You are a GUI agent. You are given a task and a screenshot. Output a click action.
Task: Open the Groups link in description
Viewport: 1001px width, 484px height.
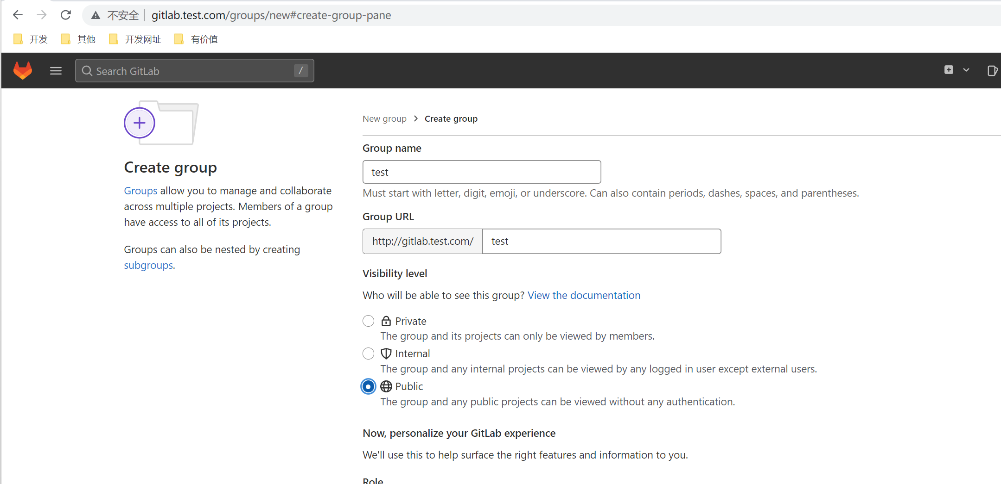tap(140, 191)
